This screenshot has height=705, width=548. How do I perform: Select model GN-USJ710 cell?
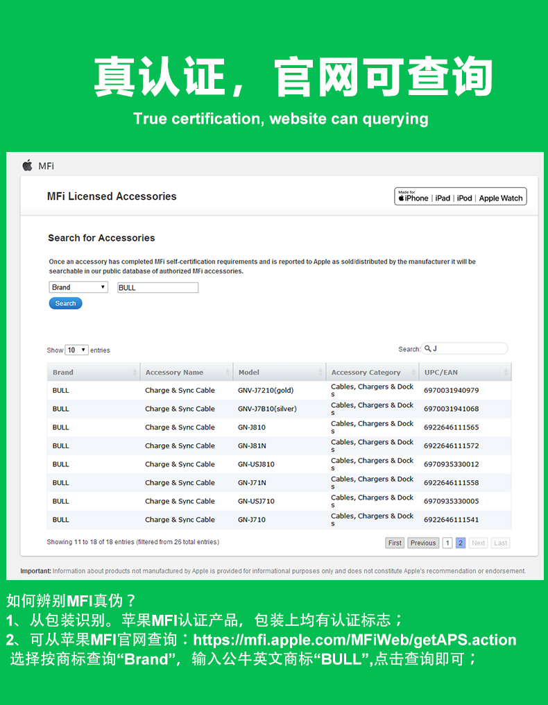[x=256, y=501]
